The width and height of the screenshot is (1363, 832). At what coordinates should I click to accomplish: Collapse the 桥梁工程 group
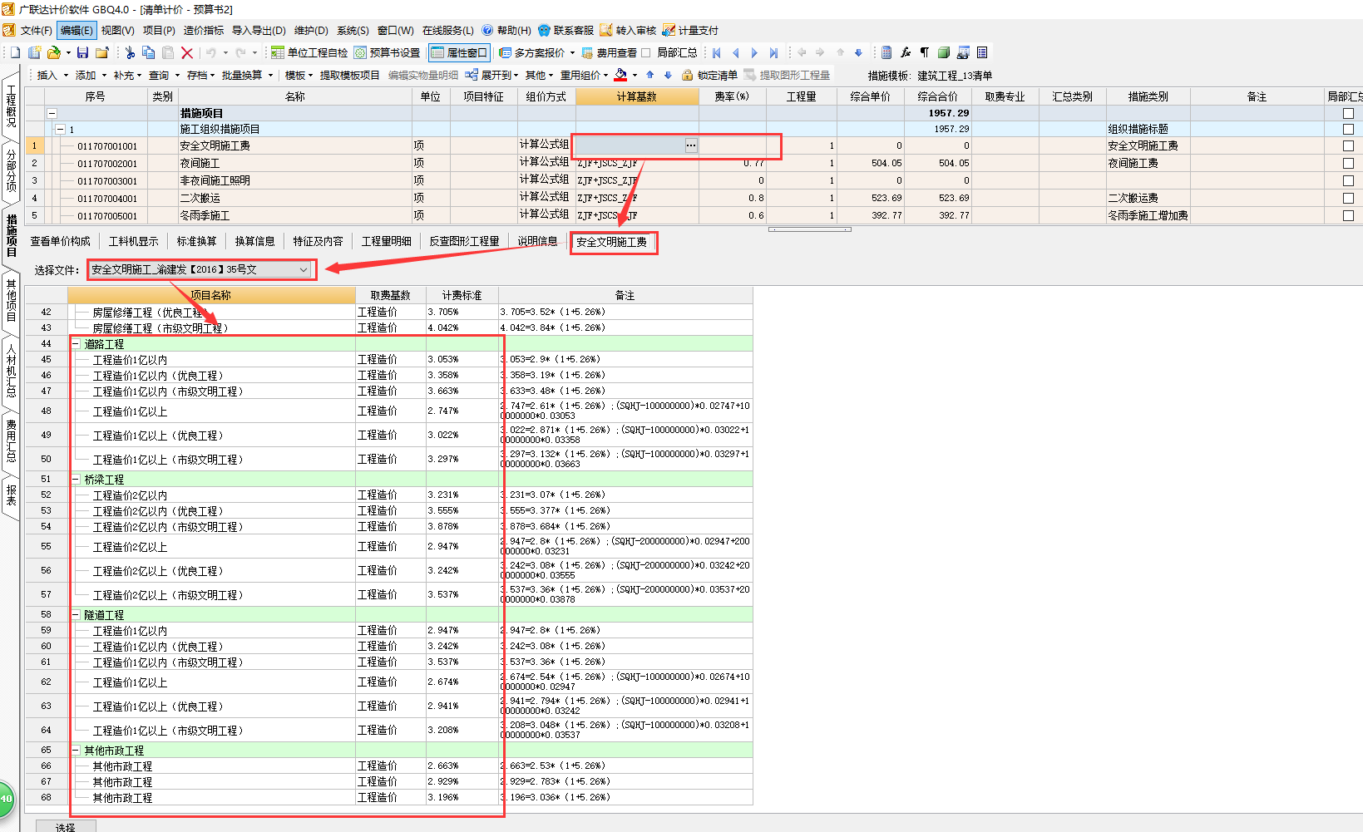click(76, 479)
